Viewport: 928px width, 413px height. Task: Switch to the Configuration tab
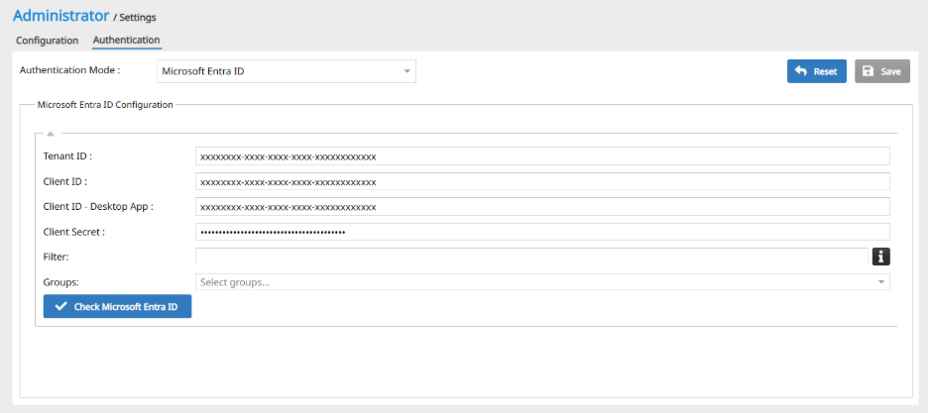47,41
